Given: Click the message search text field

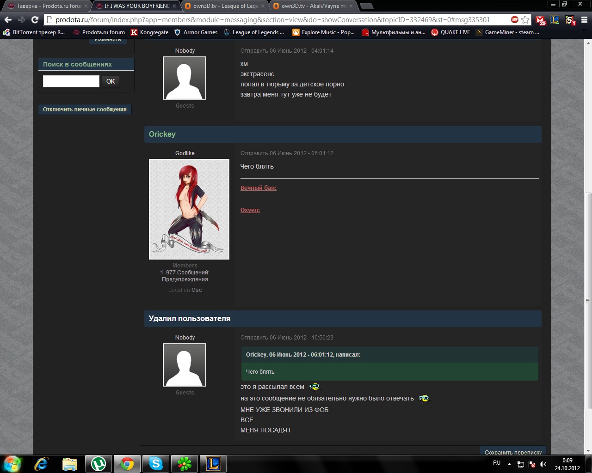Looking at the screenshot, I should click(71, 81).
